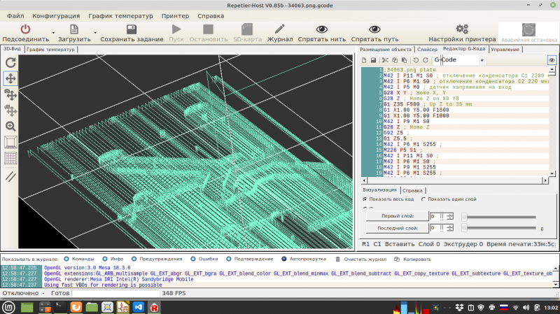Toggle the Journal (Журнал) pencil icon
The height and width of the screenshot is (314, 560).
279,29
